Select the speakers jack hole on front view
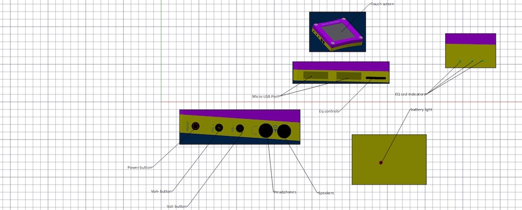The image size is (522, 210). pyautogui.click(x=284, y=131)
